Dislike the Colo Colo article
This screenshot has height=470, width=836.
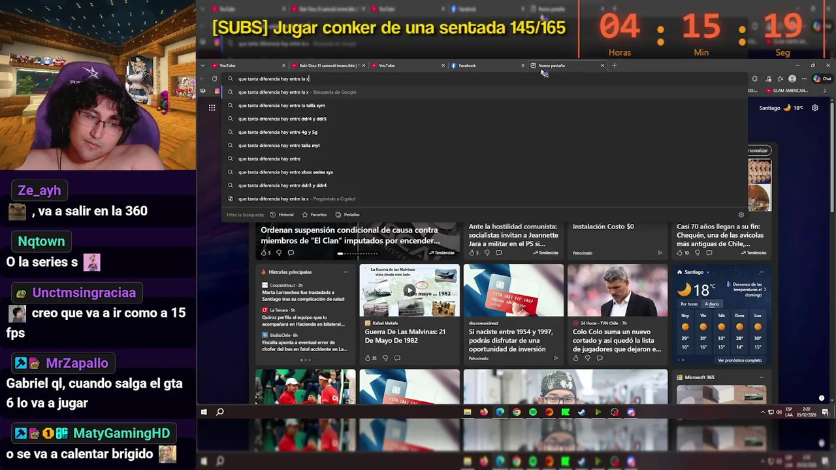[x=587, y=358]
